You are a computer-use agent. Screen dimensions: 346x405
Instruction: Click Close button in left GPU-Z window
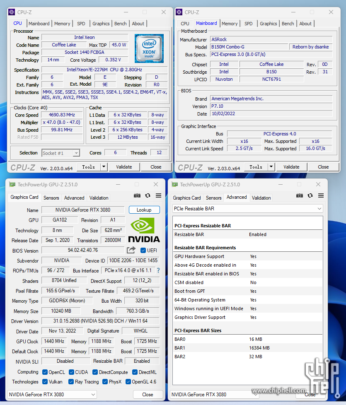[148, 394]
